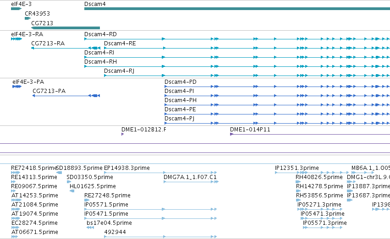Click the IP05571.5prime EST label
The width and height of the screenshot is (390, 239).
pos(106,205)
